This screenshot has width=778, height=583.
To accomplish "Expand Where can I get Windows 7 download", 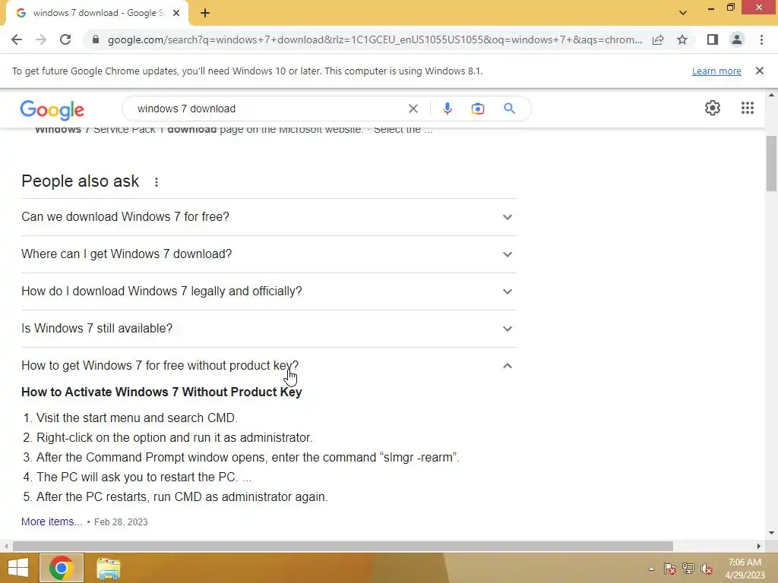I will (269, 254).
